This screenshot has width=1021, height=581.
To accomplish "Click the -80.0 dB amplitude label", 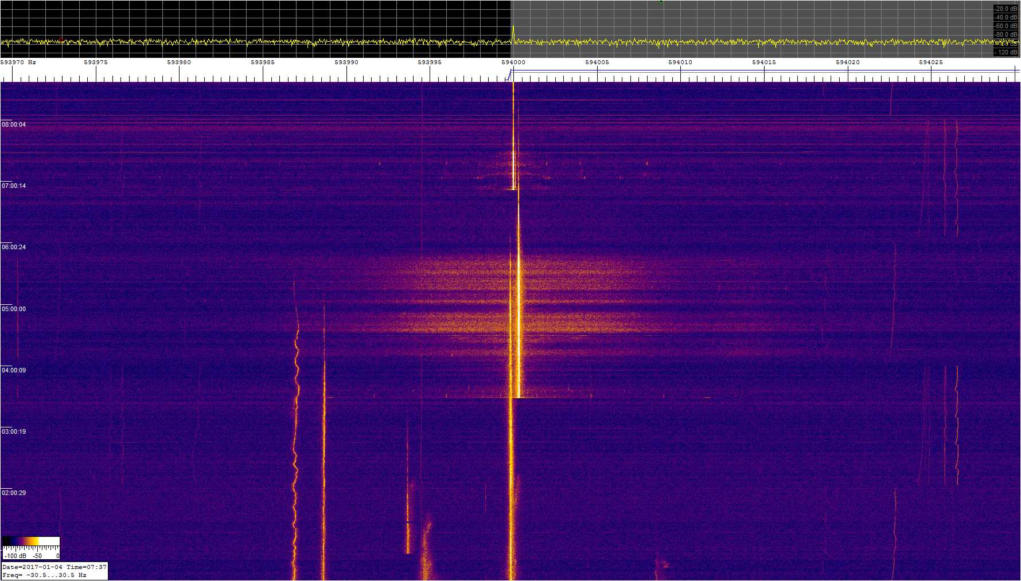I will (1006, 34).
